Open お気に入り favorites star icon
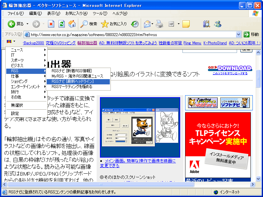This screenshot has width=263, height=197. coord(105,24)
